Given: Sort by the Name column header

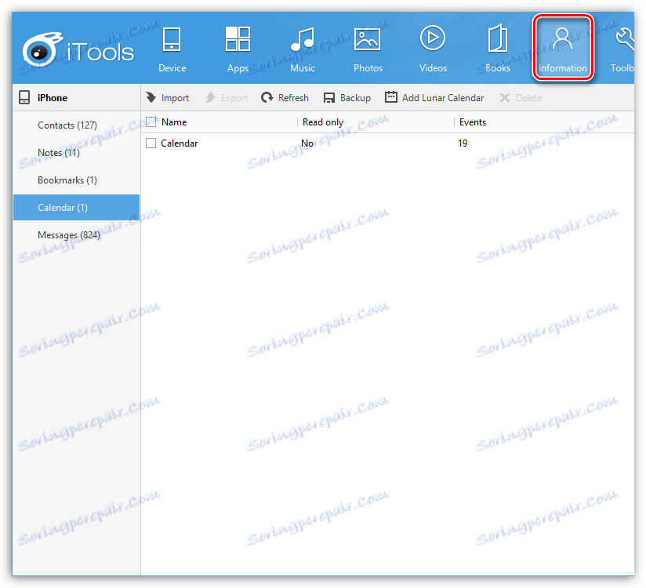Looking at the screenshot, I should coord(174,122).
